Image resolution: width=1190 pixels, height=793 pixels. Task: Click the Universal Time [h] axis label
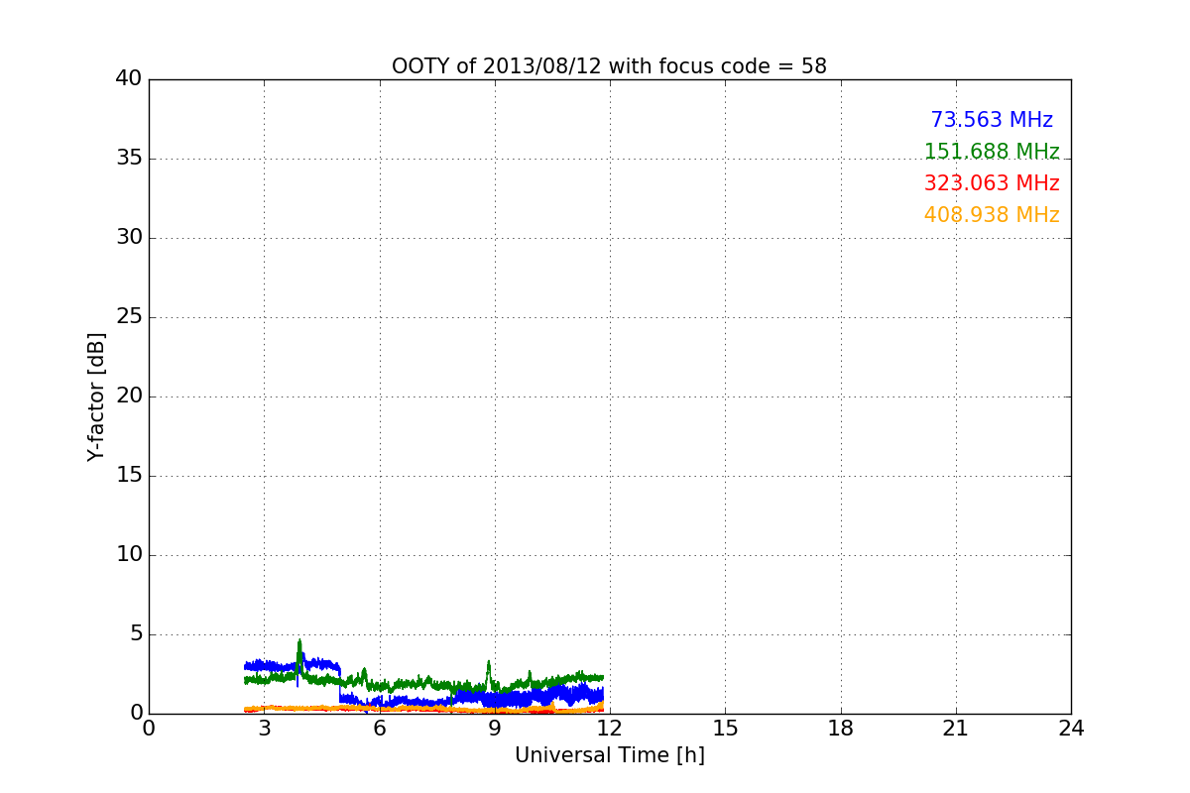[609, 755]
